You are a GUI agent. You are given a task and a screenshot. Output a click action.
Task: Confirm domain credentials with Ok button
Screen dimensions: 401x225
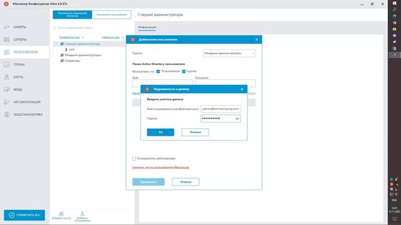pos(160,132)
